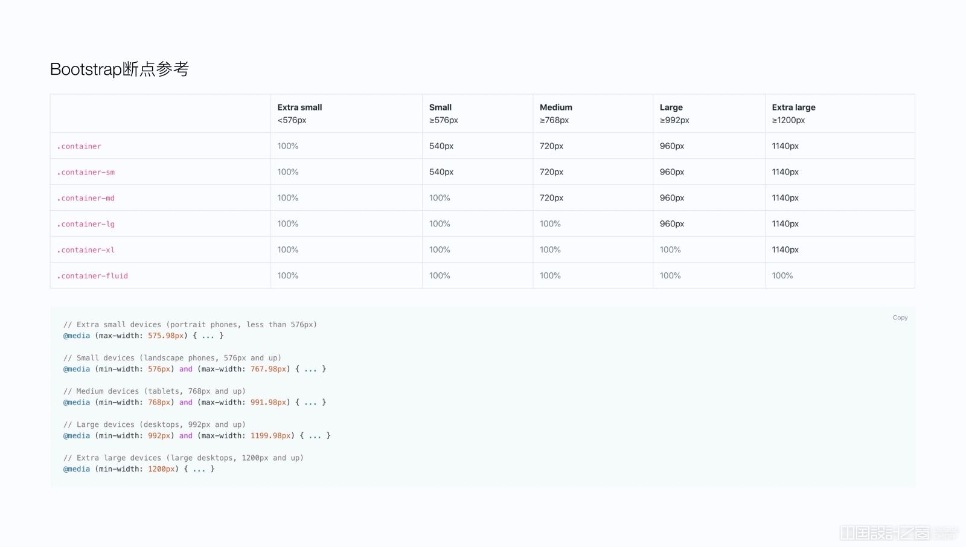Select the 'Large' column header
The height and width of the screenshot is (547, 966).
click(671, 107)
